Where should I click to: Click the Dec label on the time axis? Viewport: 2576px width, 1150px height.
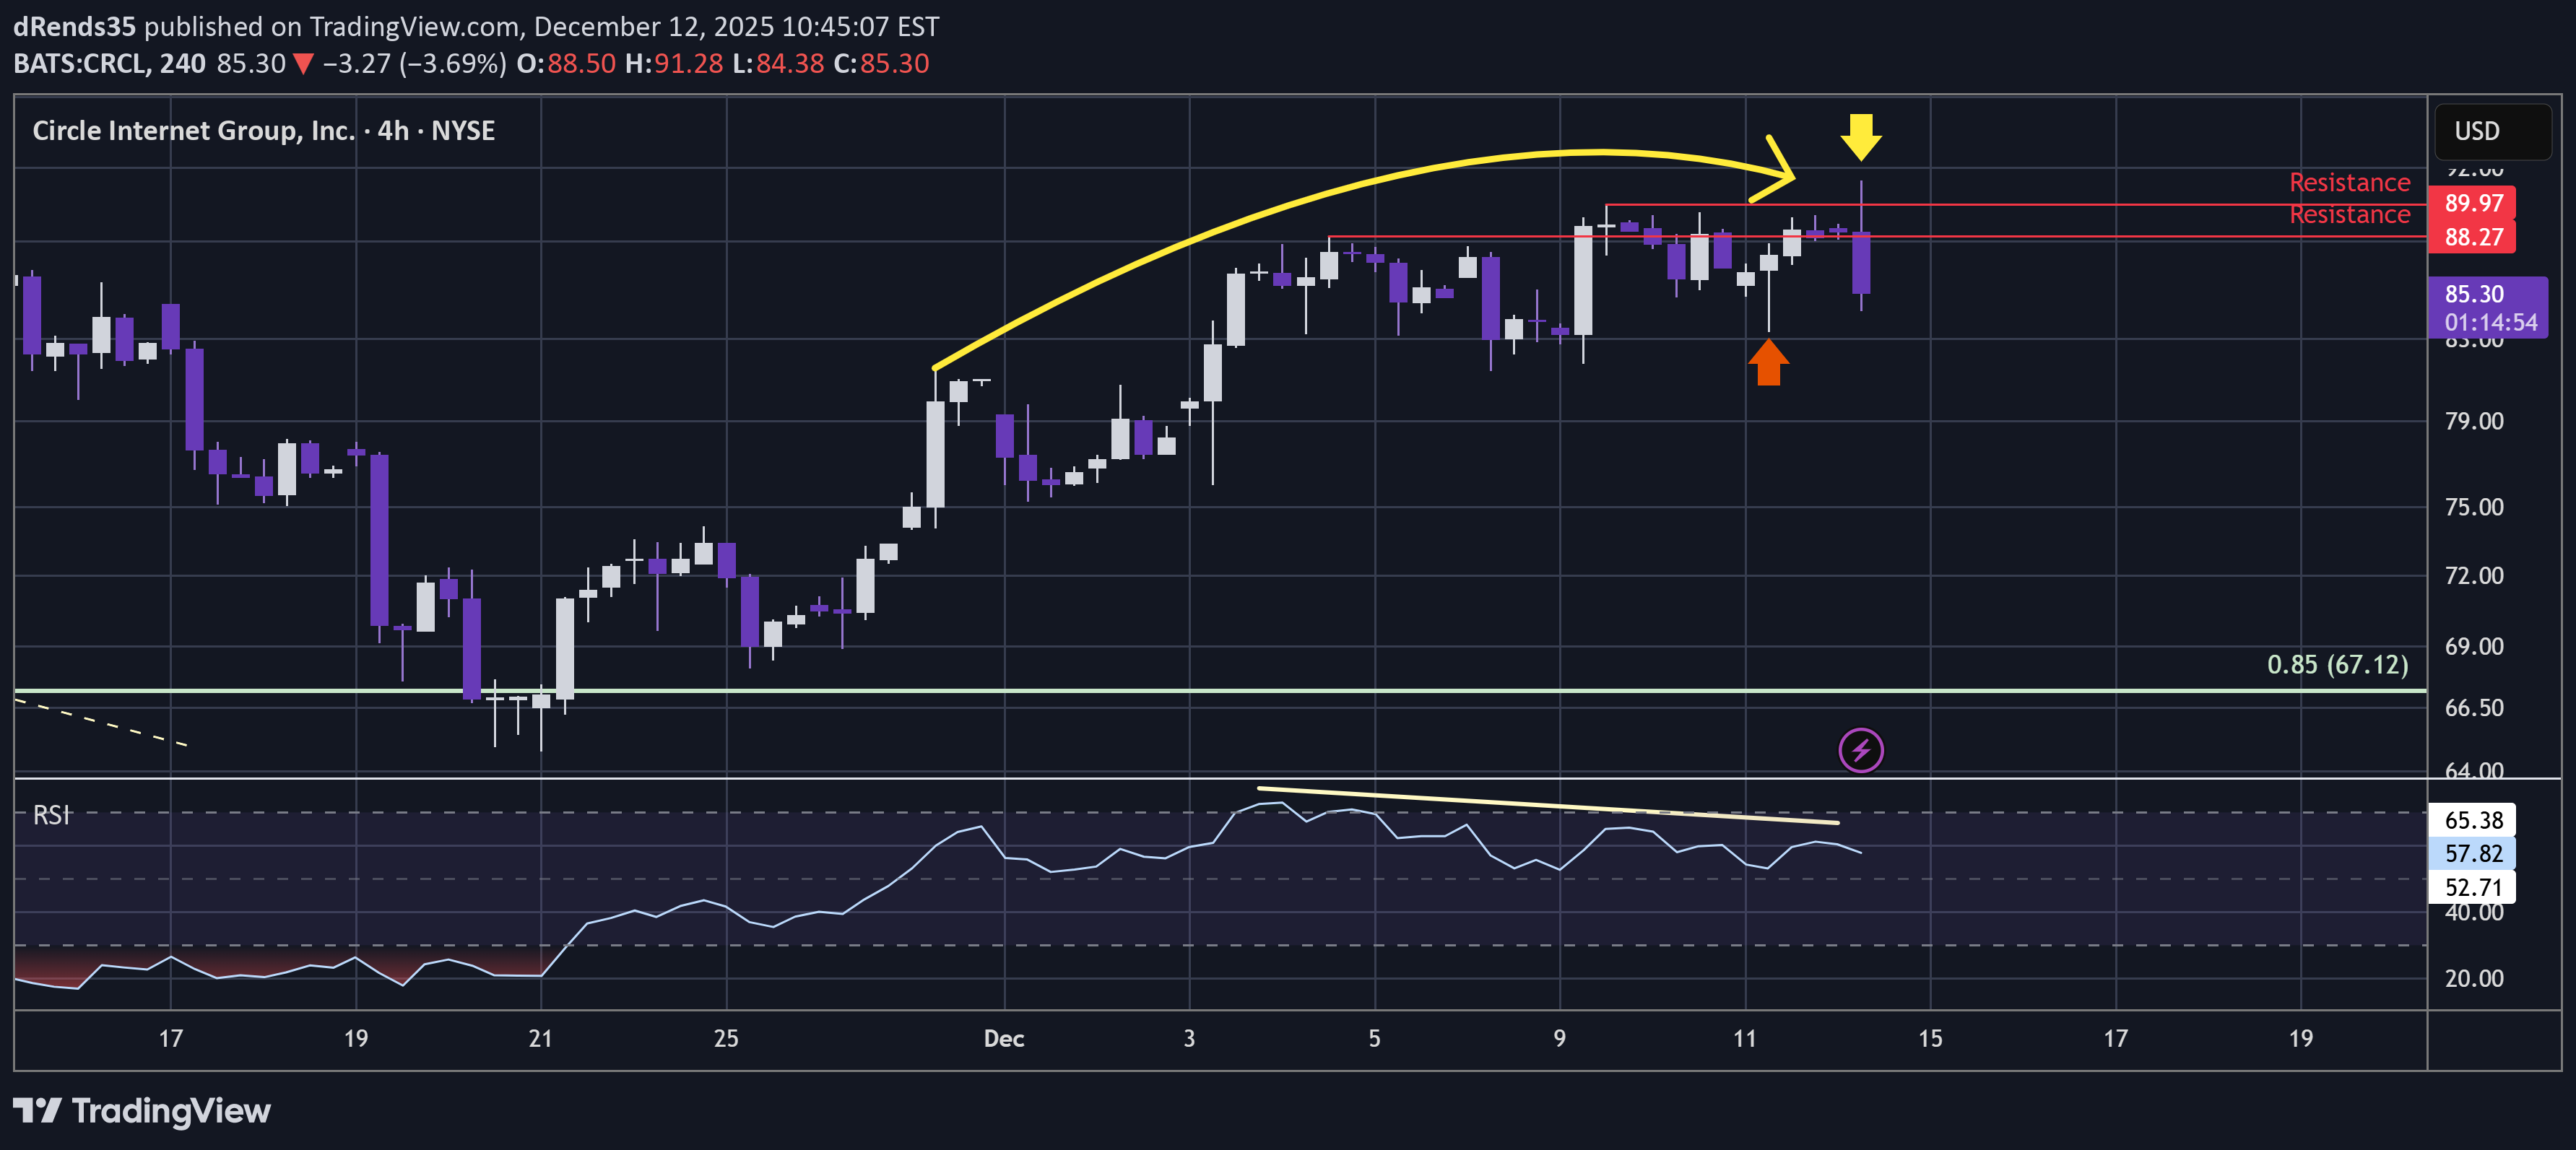pos(1003,1038)
